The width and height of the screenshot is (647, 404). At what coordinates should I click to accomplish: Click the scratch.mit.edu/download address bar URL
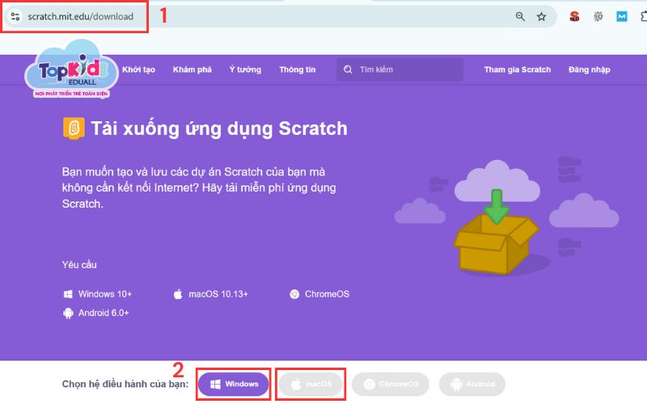80,16
